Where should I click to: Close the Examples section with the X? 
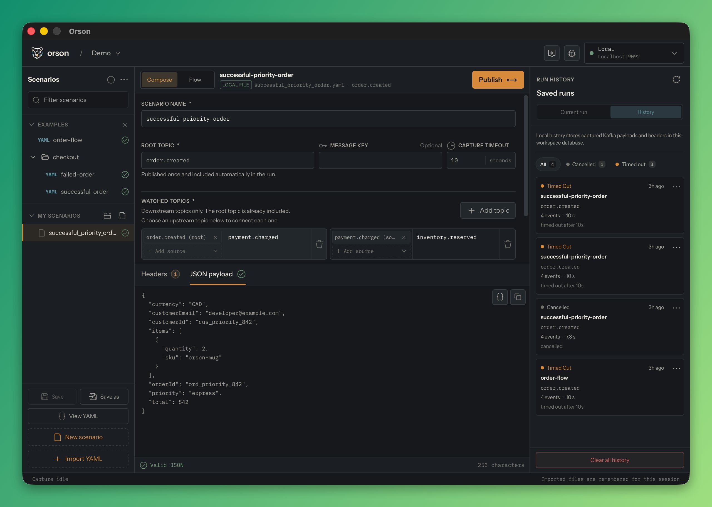click(125, 125)
